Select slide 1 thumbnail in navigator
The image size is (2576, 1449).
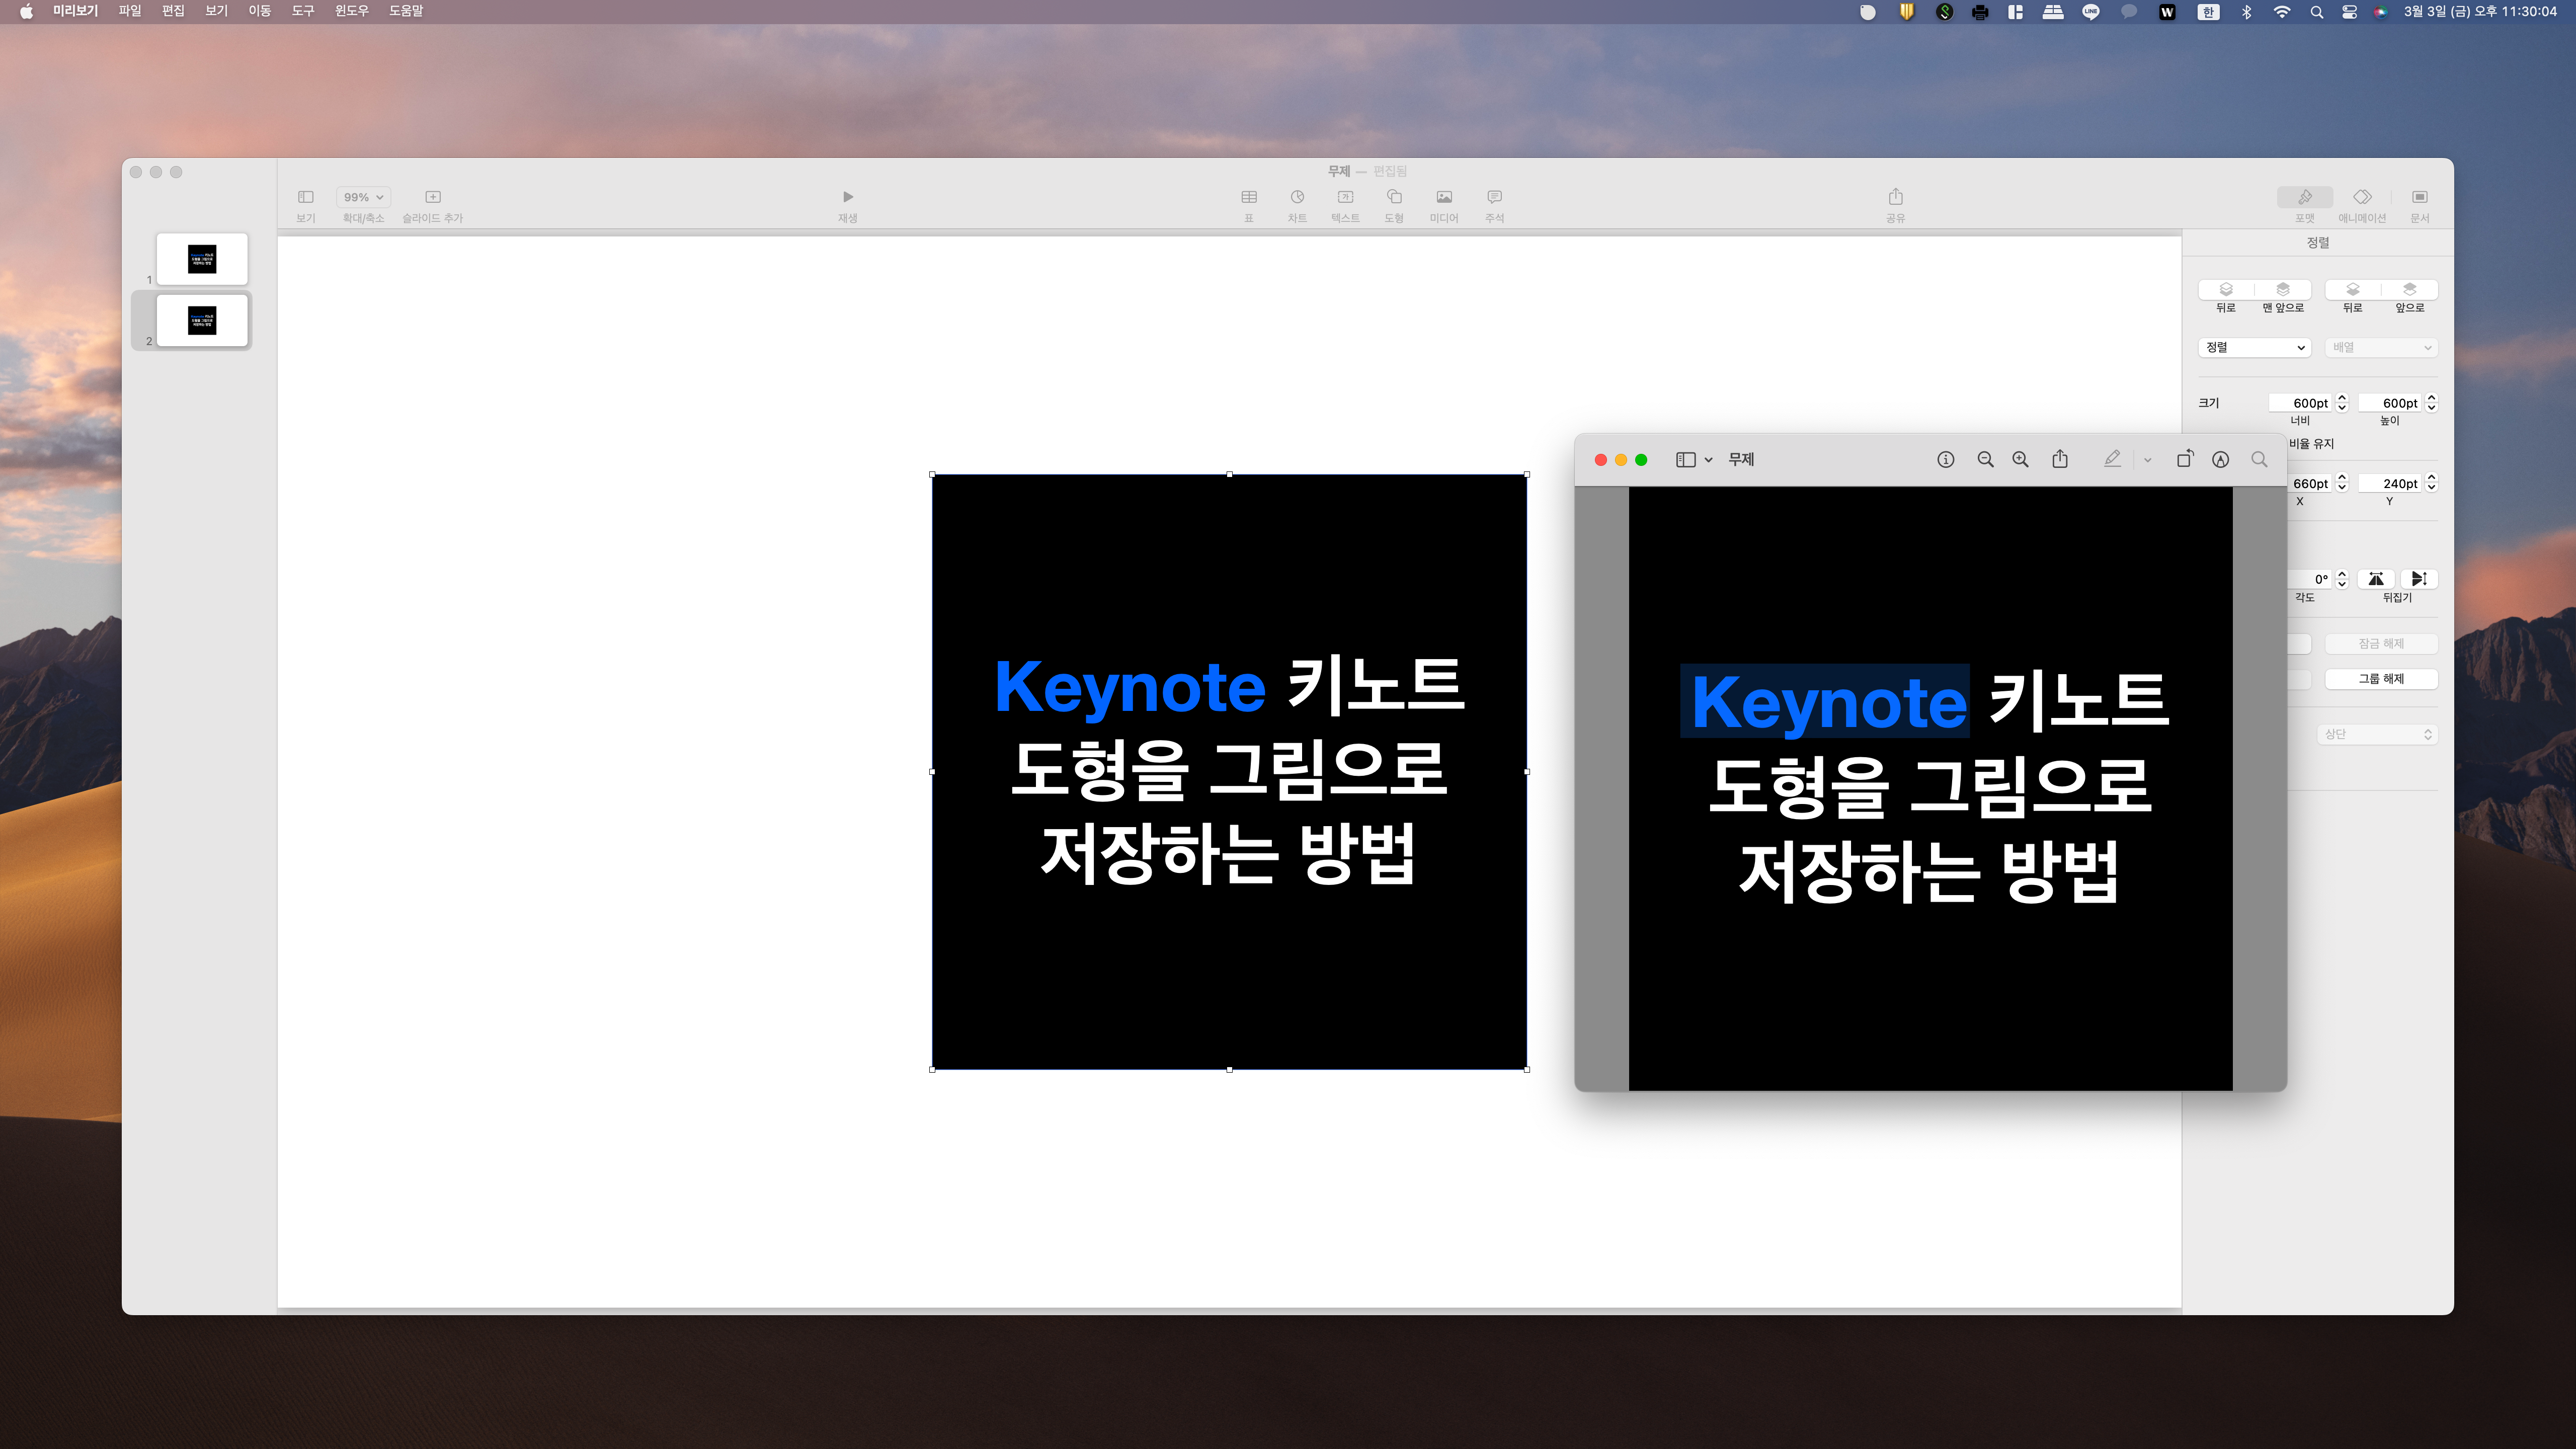(x=202, y=259)
